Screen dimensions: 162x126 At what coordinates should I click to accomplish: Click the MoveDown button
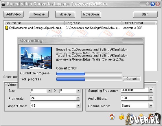click(x=91, y=14)
